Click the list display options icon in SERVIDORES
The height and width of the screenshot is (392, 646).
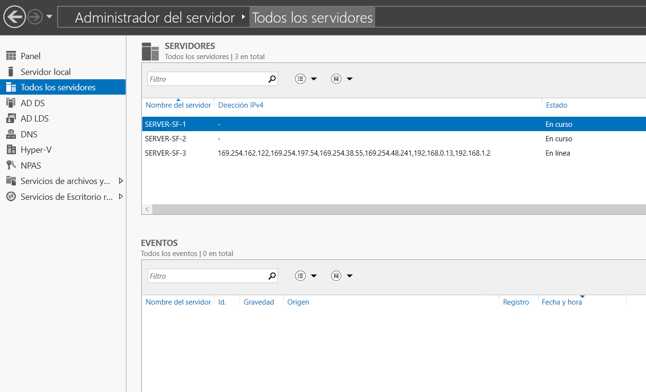coord(300,78)
